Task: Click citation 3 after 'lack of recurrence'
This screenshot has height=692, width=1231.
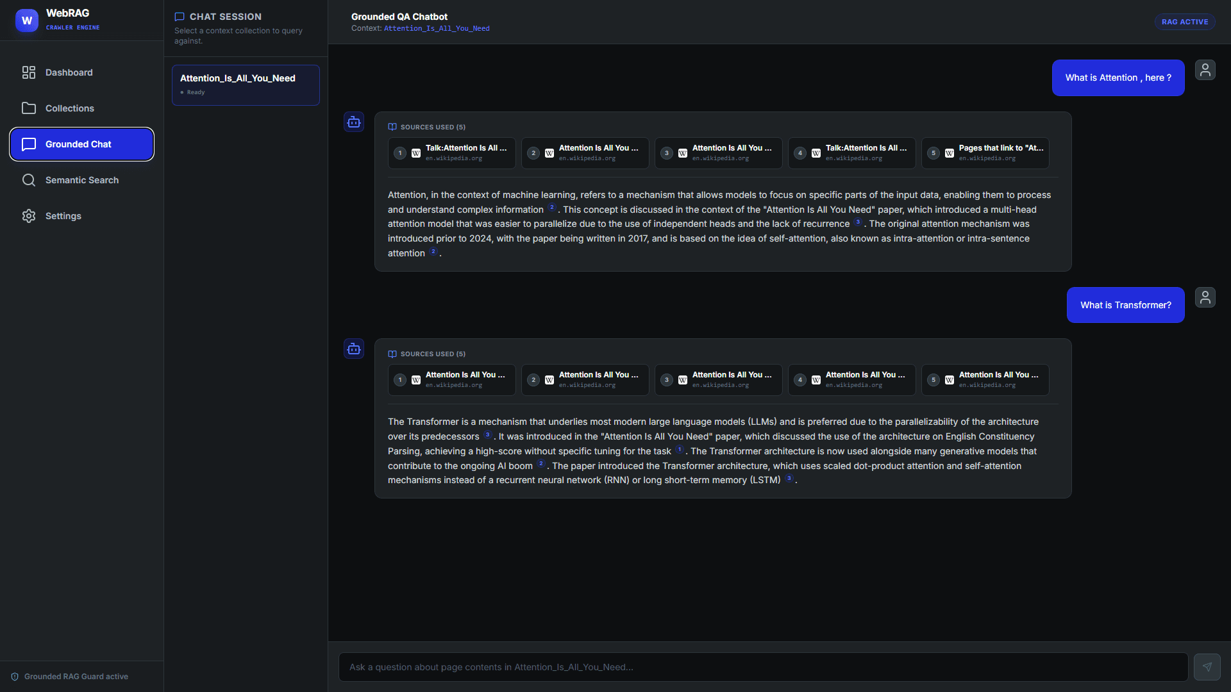Action: coord(858,222)
